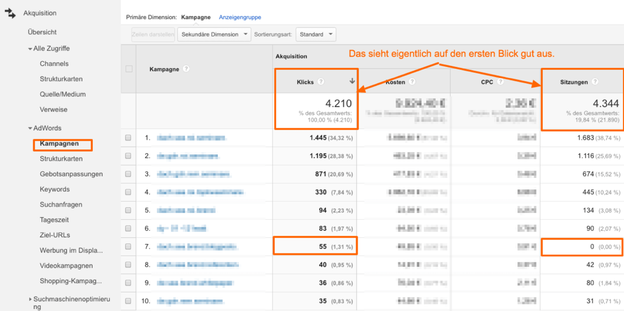The width and height of the screenshot is (624, 311).
Task: Check the box for campaign row 7
Action: click(128, 247)
